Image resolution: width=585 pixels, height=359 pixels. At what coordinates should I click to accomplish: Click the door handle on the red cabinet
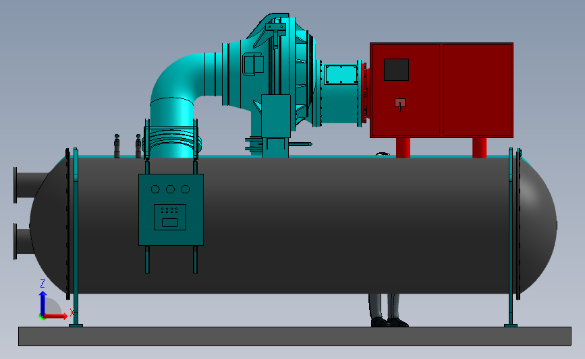(x=400, y=104)
